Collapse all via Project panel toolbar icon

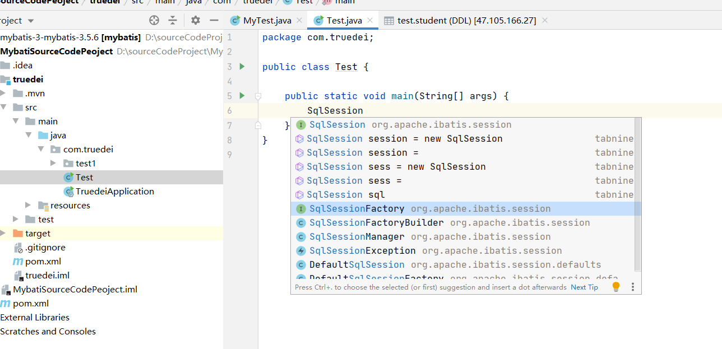point(173,20)
